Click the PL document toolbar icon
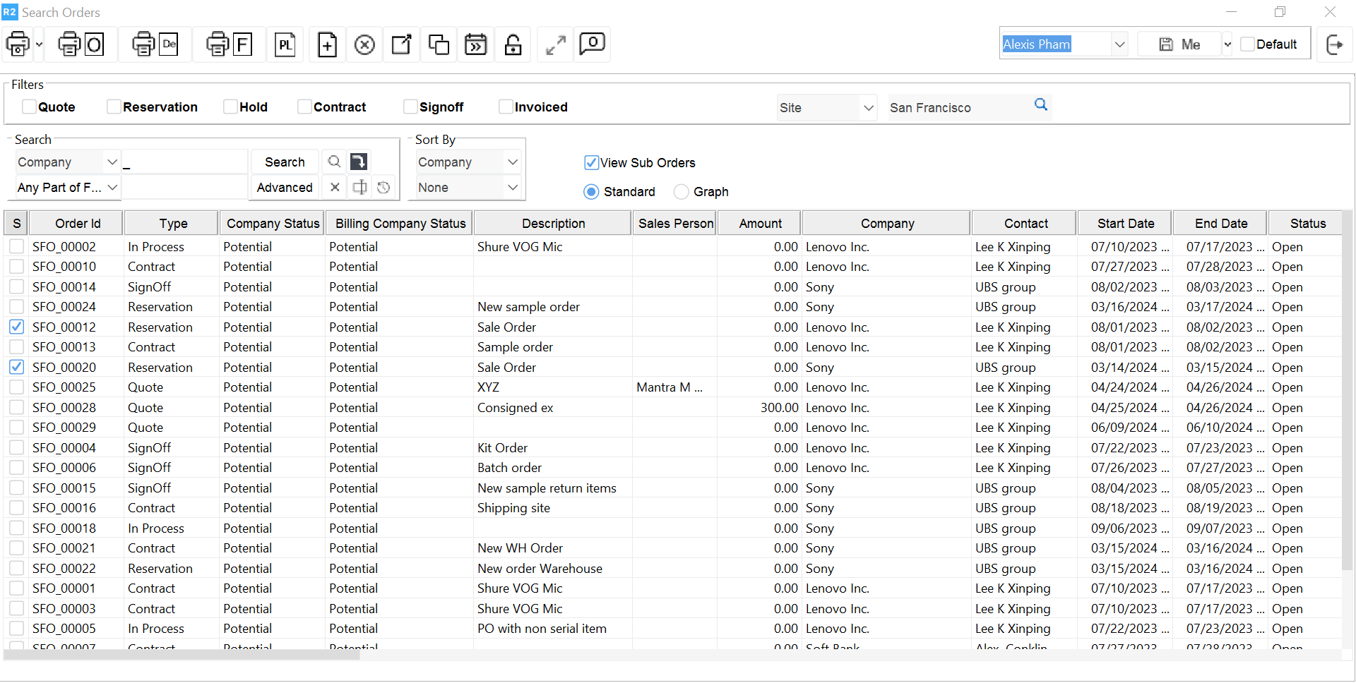This screenshot has height=683, width=1356. click(x=285, y=45)
